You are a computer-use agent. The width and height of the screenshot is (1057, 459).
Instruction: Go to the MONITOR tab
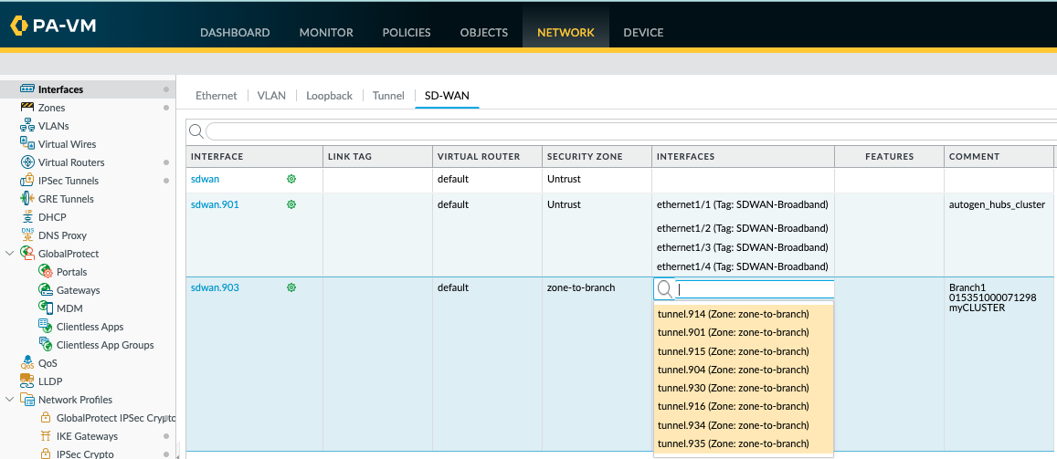point(326,33)
